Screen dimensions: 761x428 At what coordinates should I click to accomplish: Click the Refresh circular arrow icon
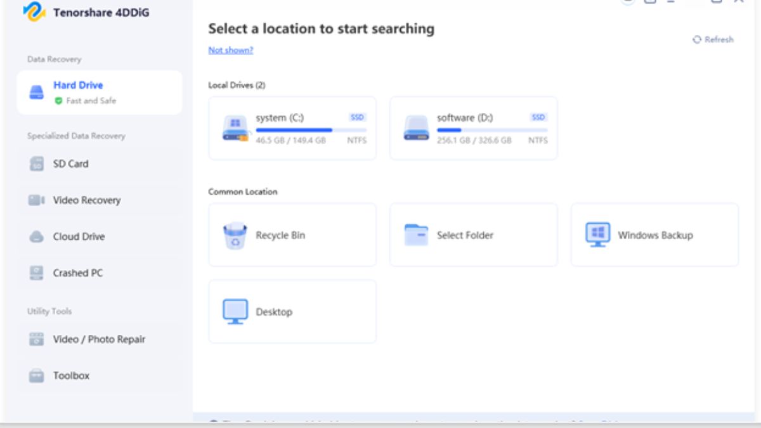coord(697,39)
